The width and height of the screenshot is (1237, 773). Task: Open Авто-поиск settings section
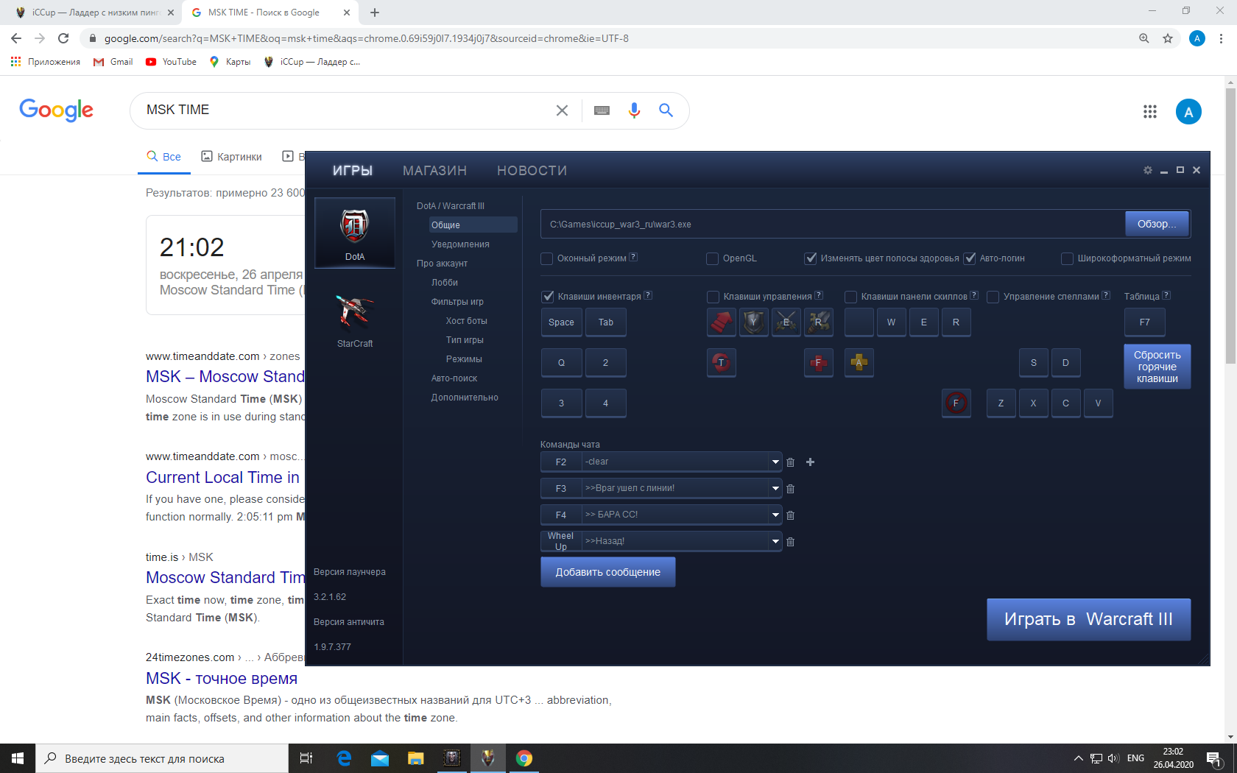454,378
